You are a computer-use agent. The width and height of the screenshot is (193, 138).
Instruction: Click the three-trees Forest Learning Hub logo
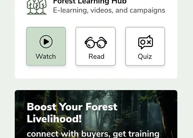click(x=37, y=7)
